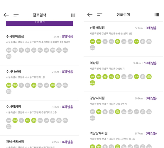Click the purple 상품검색 button

click(40, 23)
